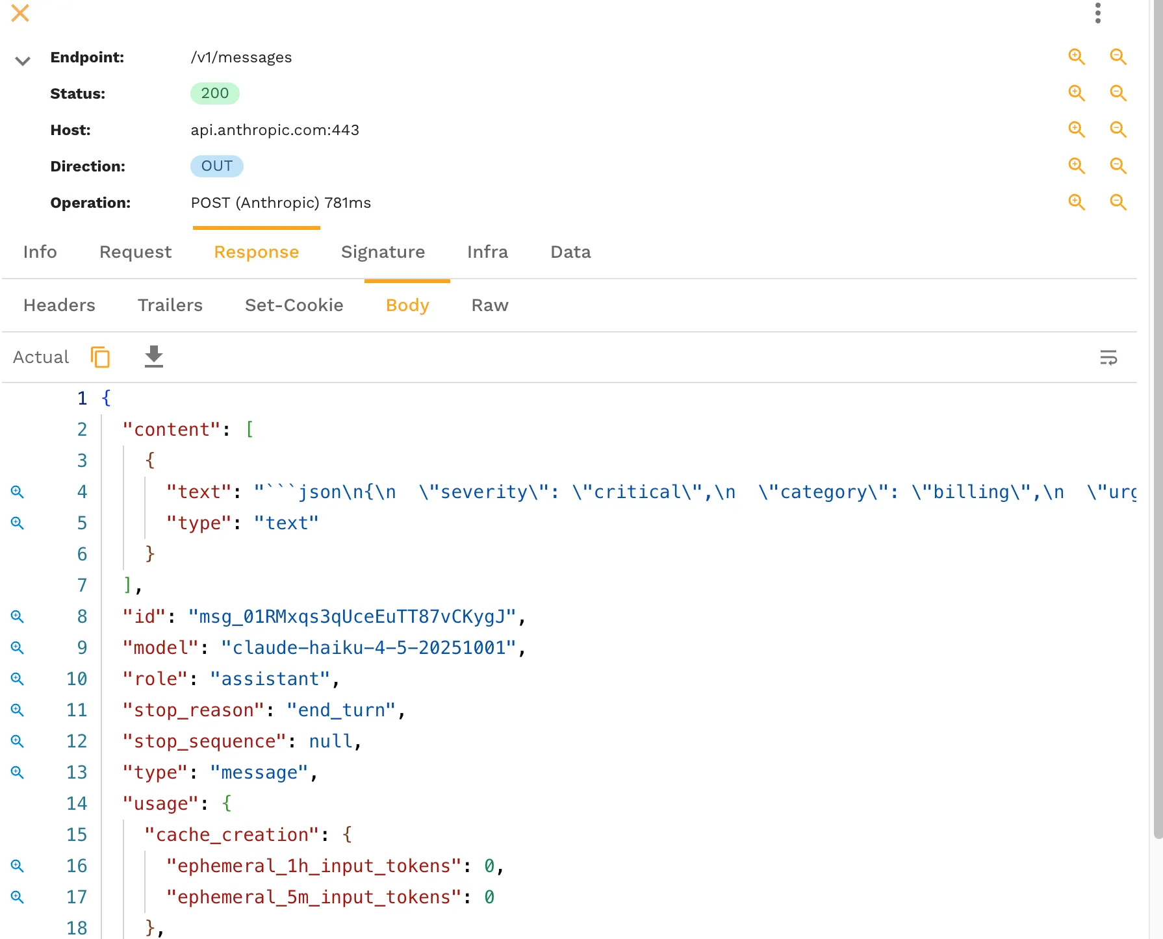Switch to the Request tab

click(135, 252)
